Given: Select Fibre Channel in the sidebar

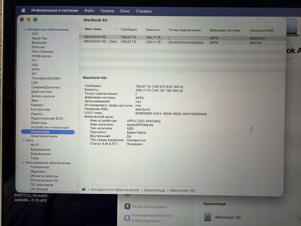Looking at the screenshot, I should [x=42, y=52].
